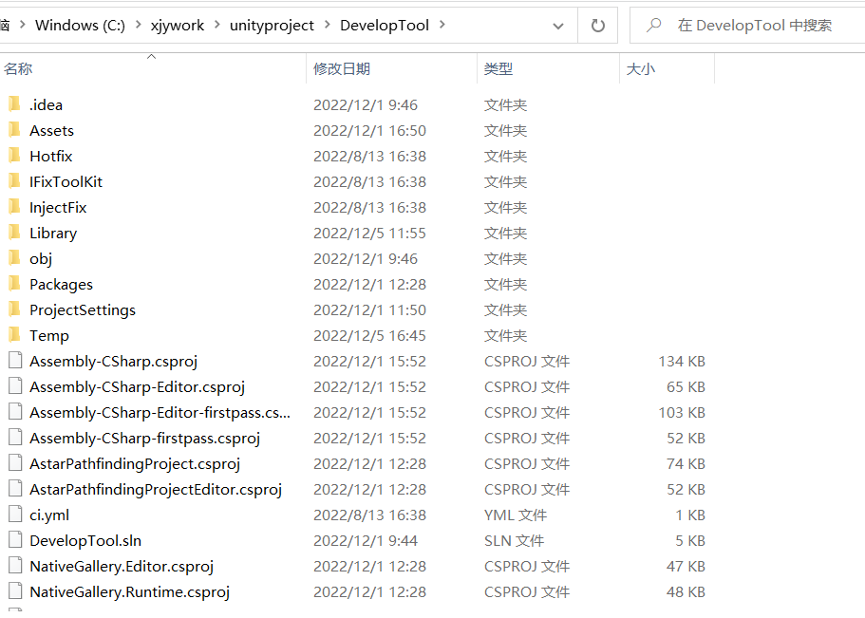This screenshot has height=618, width=865.
Task: Go to unityproject folder in breadcrumb
Action: 272,26
